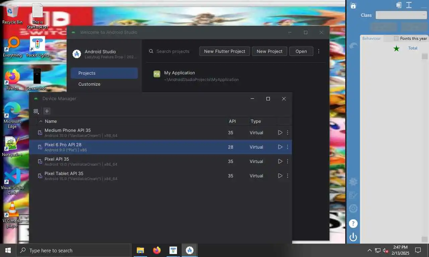The height and width of the screenshot is (257, 429).
Task: Launch the Pixel 6 Pro API 28 device
Action: [x=280, y=147]
